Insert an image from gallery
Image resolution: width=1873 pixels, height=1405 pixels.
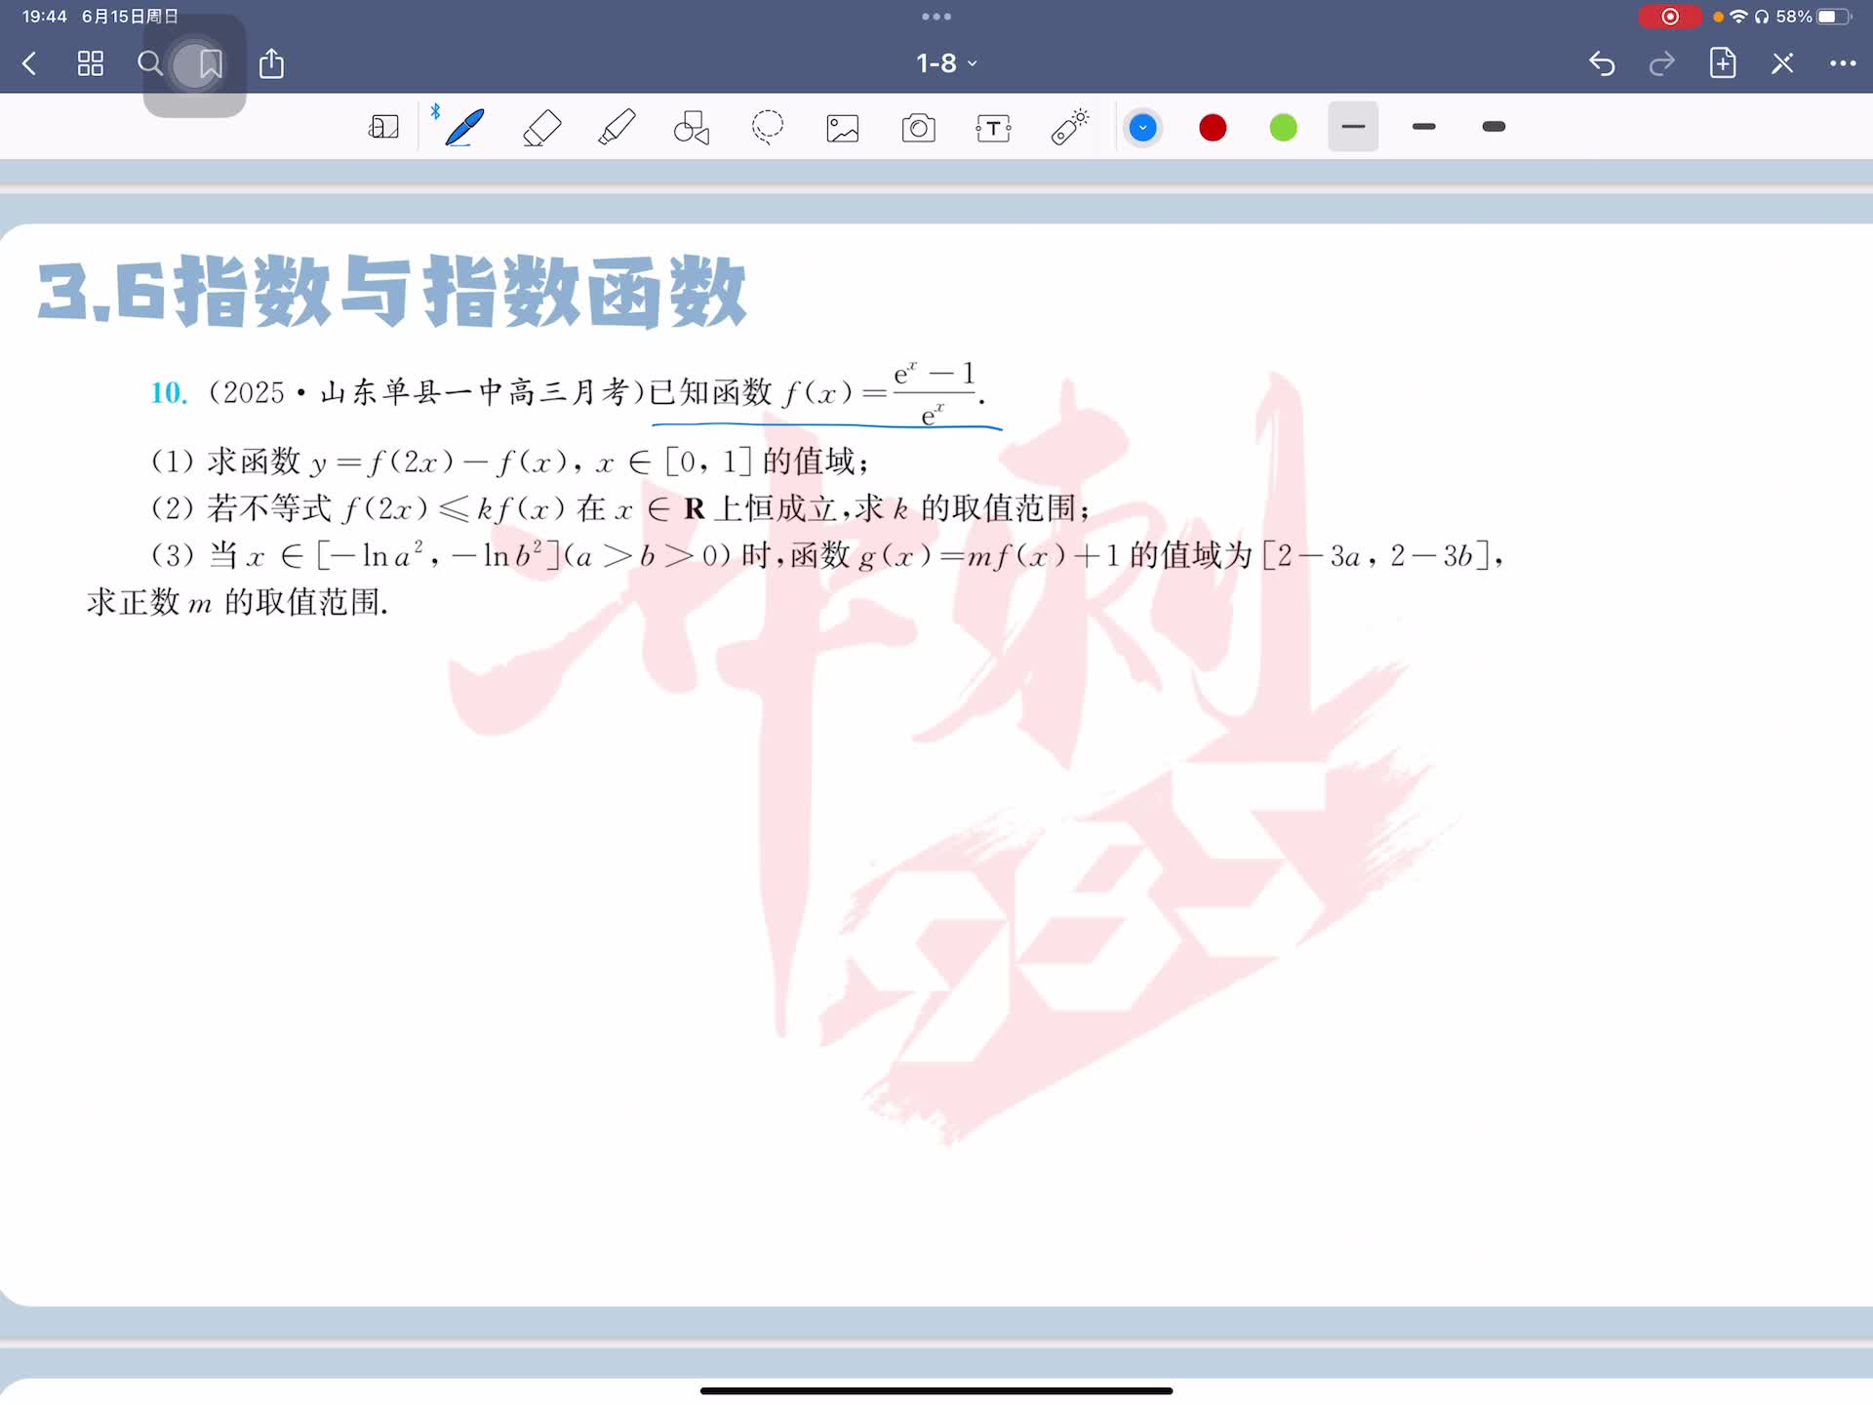point(843,128)
